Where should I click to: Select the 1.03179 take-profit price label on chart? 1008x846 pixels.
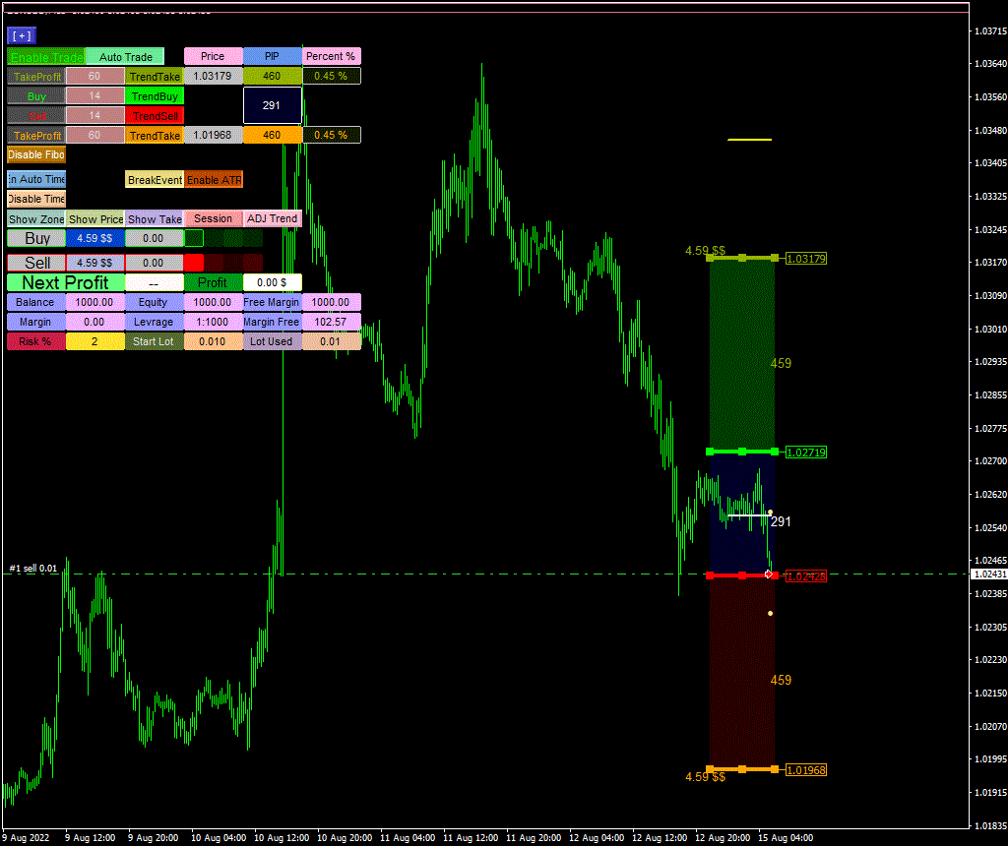tap(806, 259)
